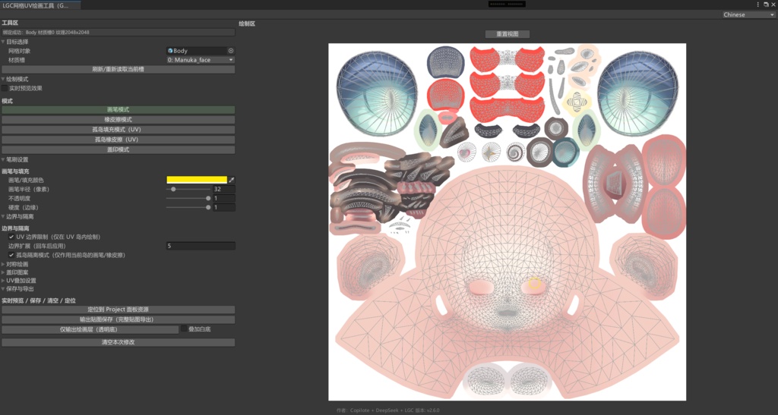Click the 画笔半径 slider
The image size is (778, 415).
(x=188, y=189)
